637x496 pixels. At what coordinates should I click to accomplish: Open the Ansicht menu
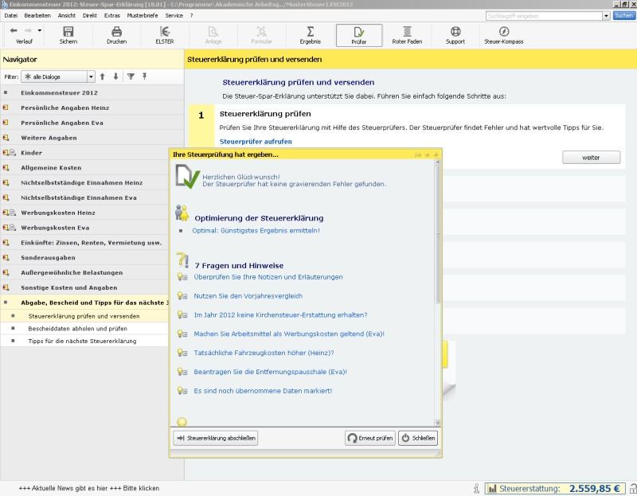(67, 15)
